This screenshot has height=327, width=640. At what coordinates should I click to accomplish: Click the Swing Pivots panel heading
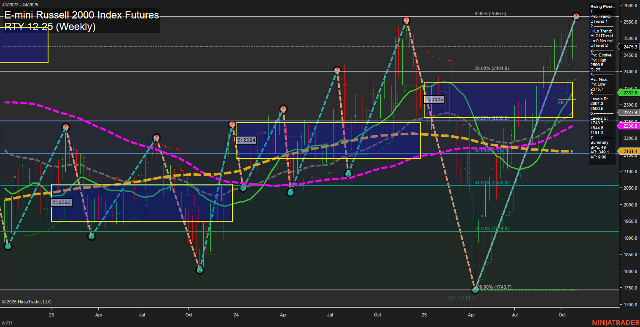pyautogui.click(x=602, y=6)
